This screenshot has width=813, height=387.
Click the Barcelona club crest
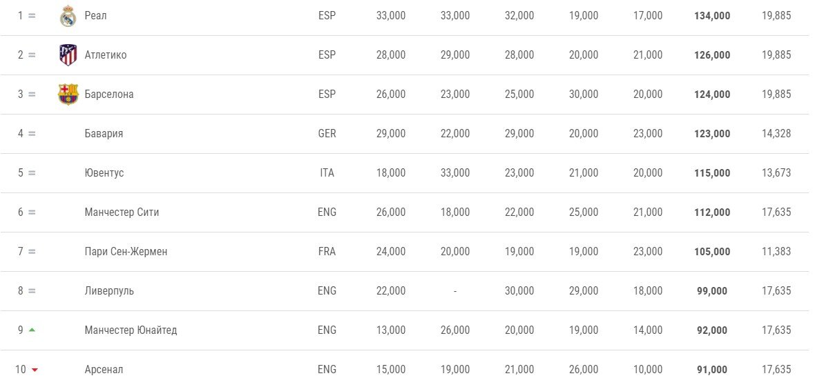click(x=68, y=95)
